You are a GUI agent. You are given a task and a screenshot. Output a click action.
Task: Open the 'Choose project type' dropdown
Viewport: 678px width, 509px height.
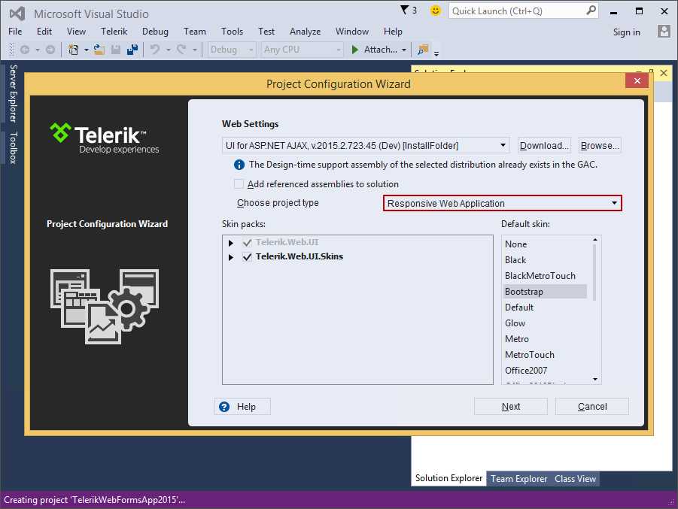coord(616,203)
